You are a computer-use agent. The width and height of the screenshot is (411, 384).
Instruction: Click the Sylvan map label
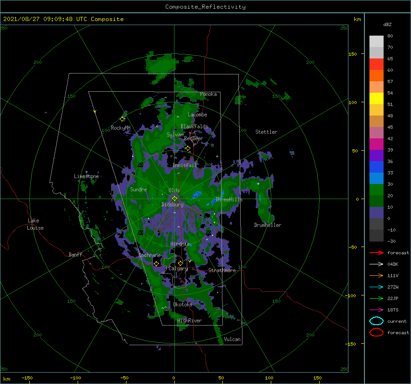[x=175, y=135]
